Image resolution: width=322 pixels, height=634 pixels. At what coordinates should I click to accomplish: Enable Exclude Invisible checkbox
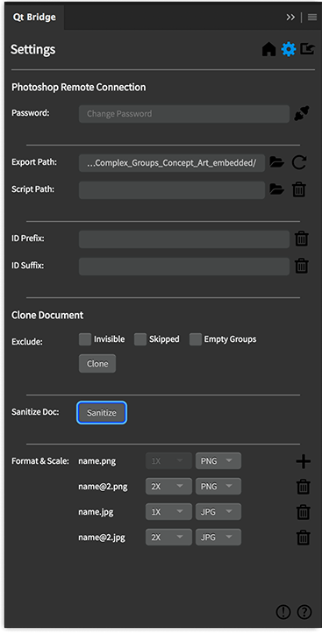[85, 339]
